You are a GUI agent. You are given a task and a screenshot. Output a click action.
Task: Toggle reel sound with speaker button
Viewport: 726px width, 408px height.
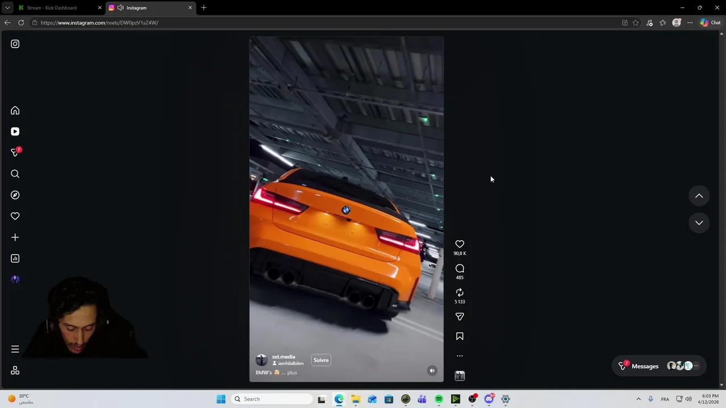coord(432,371)
